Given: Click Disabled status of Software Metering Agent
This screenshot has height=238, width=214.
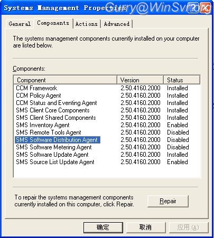Looking at the screenshot, I should click(178, 147).
